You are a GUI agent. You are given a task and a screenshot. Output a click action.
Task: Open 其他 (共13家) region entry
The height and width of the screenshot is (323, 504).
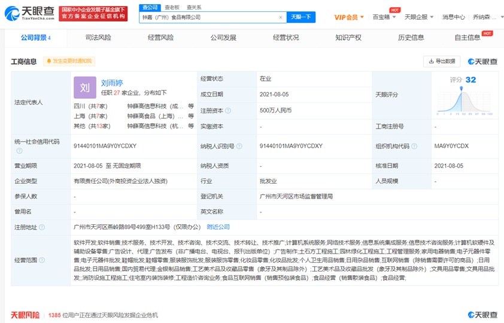(92, 126)
